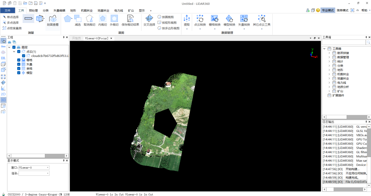Open the 分类 ribbon tab

[x=46, y=10]
